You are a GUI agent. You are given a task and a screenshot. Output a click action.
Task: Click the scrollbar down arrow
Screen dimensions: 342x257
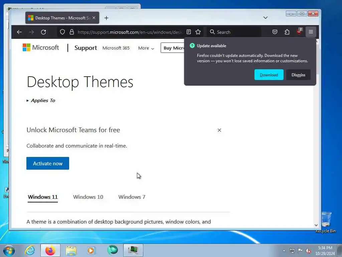316,225
